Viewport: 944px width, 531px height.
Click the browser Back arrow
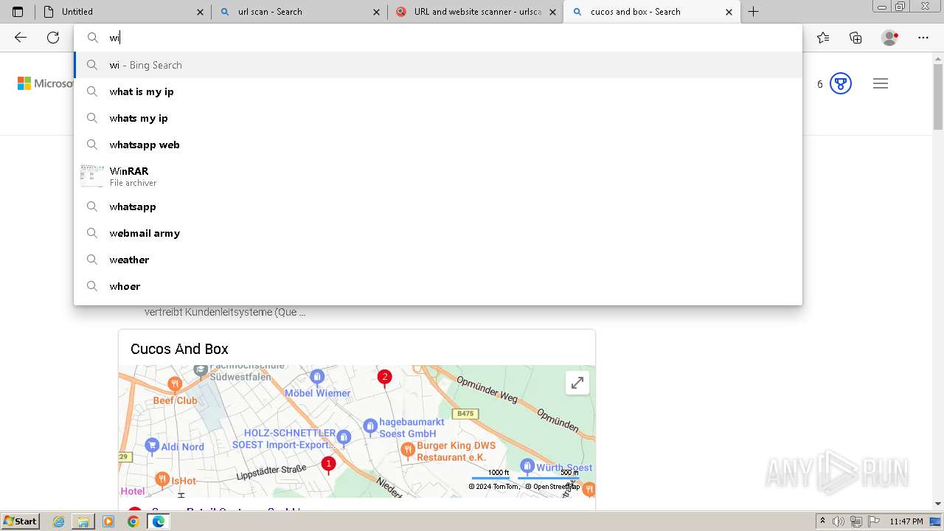tap(21, 38)
